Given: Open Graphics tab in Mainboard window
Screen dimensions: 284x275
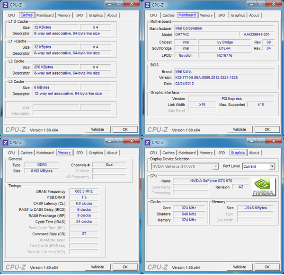Looking at the screenshot, I should [x=238, y=16].
